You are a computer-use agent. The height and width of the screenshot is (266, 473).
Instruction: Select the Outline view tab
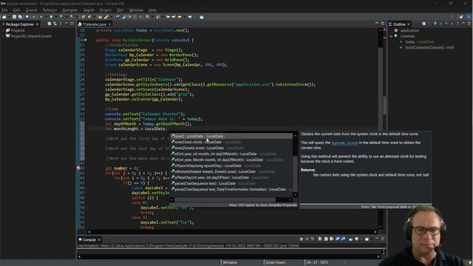[x=399, y=24]
